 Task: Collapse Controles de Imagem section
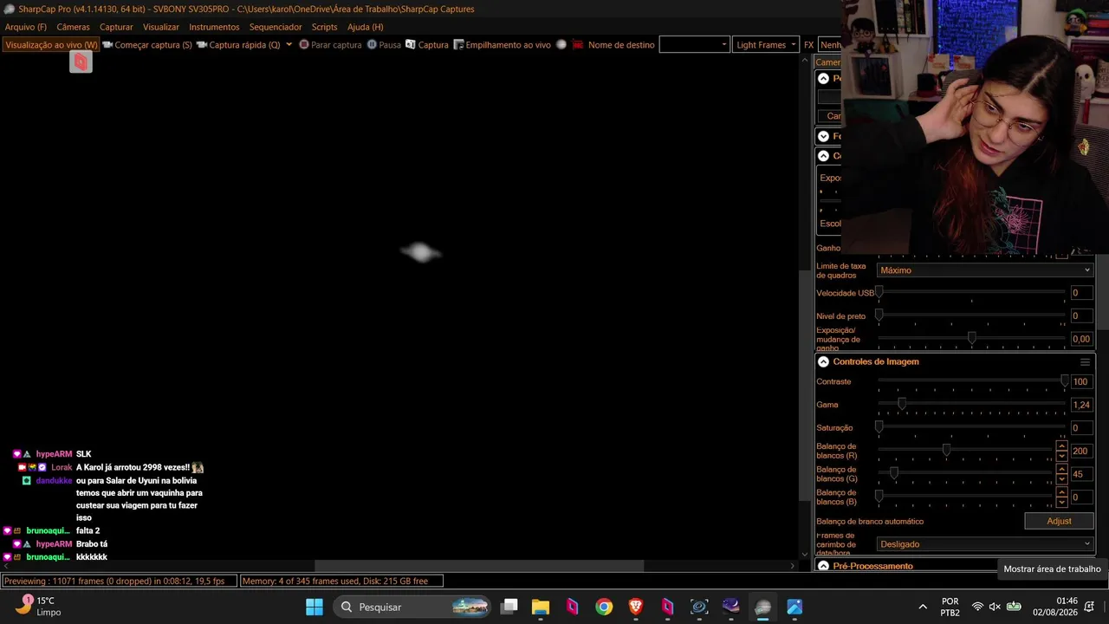point(823,362)
